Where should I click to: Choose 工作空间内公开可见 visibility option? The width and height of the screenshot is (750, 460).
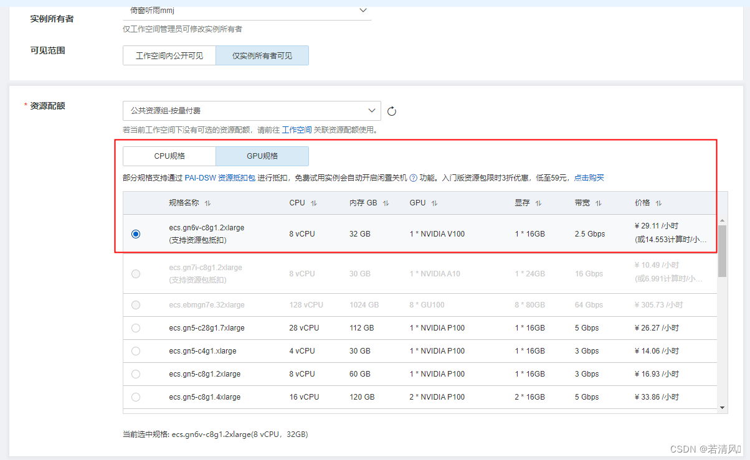[x=169, y=55]
